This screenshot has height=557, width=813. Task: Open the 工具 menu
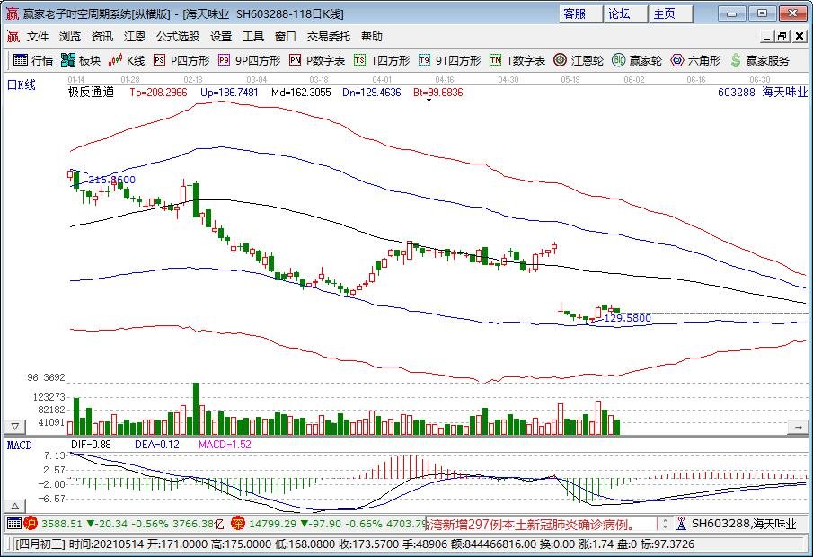[x=253, y=36]
